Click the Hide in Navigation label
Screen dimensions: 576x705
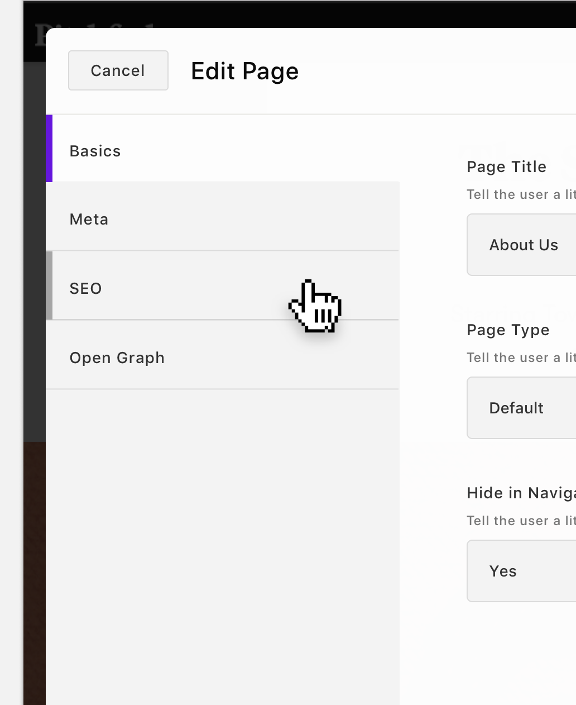(519, 493)
